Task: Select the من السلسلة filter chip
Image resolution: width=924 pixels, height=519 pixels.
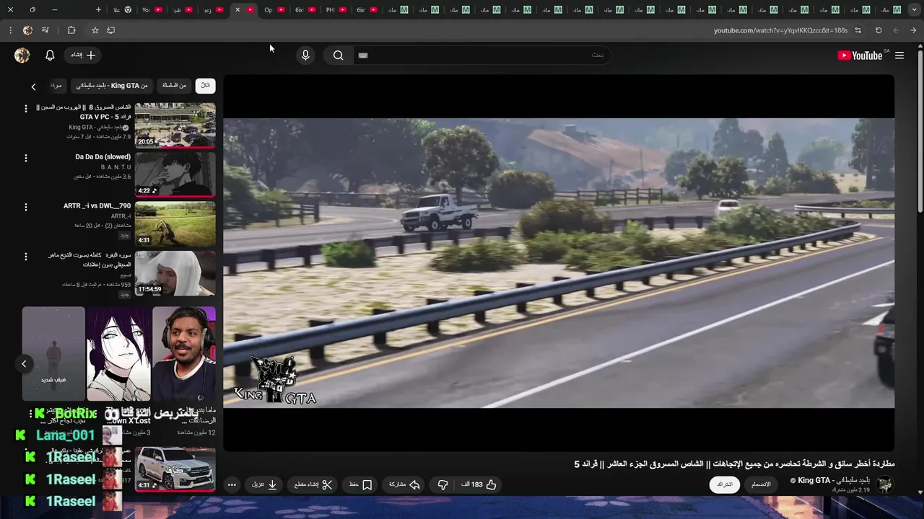Action: point(174,86)
